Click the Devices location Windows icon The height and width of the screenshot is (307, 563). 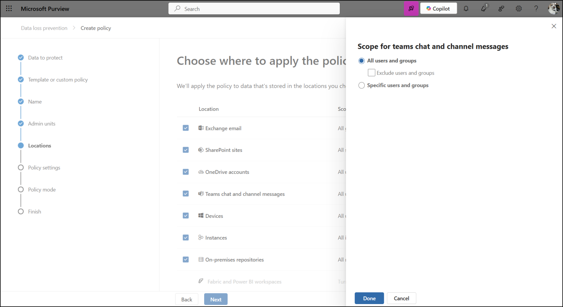pyautogui.click(x=201, y=216)
